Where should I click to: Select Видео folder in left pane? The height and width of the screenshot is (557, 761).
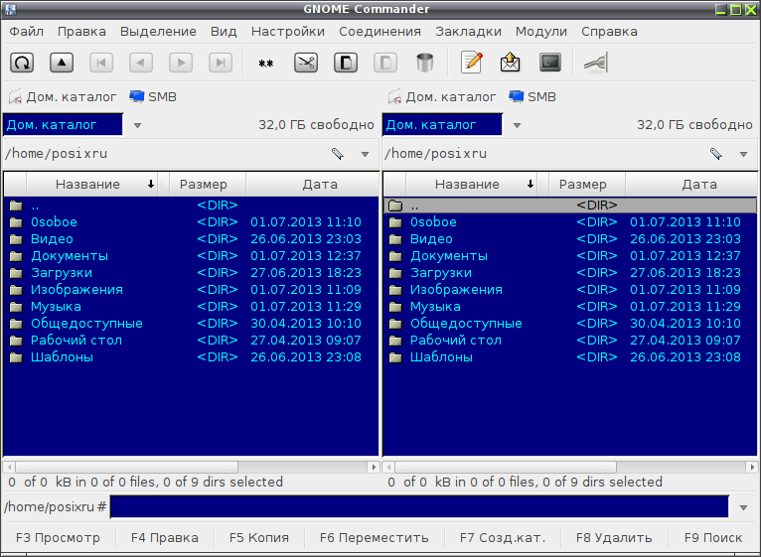[191, 239]
